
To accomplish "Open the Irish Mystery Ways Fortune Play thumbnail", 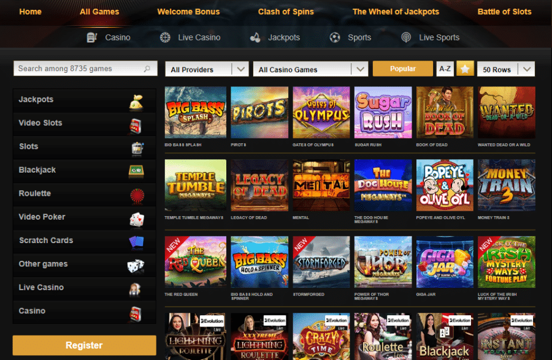I will (506, 262).
